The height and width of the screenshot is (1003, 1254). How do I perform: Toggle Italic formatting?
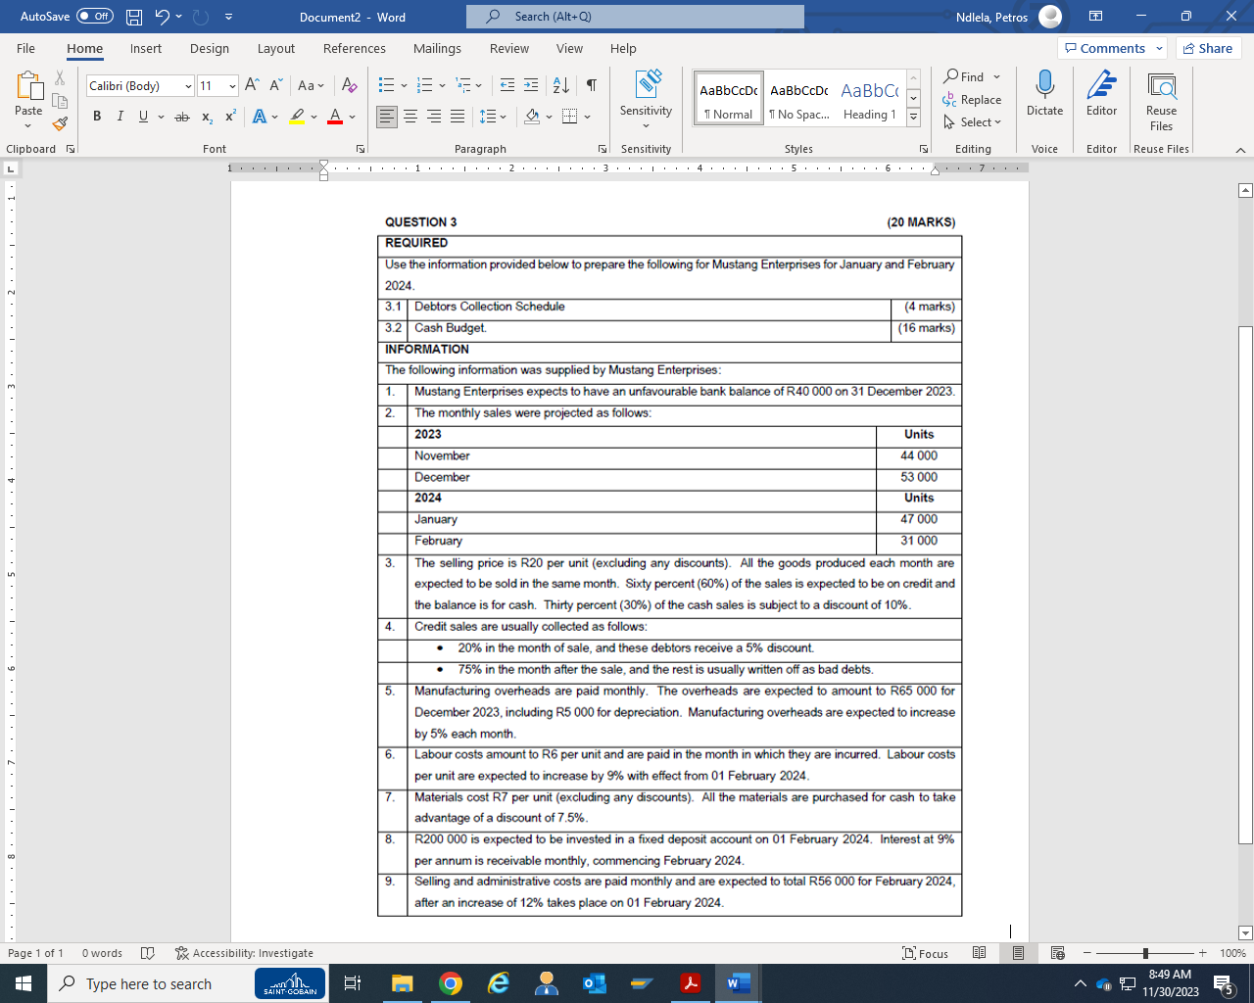(x=120, y=117)
